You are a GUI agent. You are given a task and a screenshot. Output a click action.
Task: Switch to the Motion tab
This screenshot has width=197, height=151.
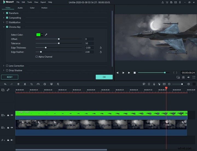pos(44,8)
